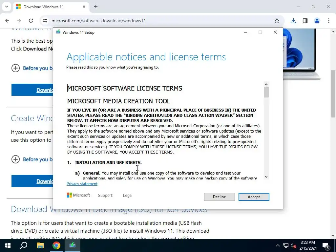This screenshot has width=336, height=252.
Task: Open Chrome side panel icon
Action: pyautogui.click(x=305, y=21)
